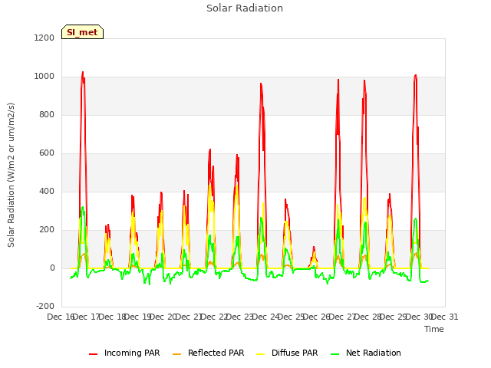Click the 600 y-axis tick label

tap(47, 153)
